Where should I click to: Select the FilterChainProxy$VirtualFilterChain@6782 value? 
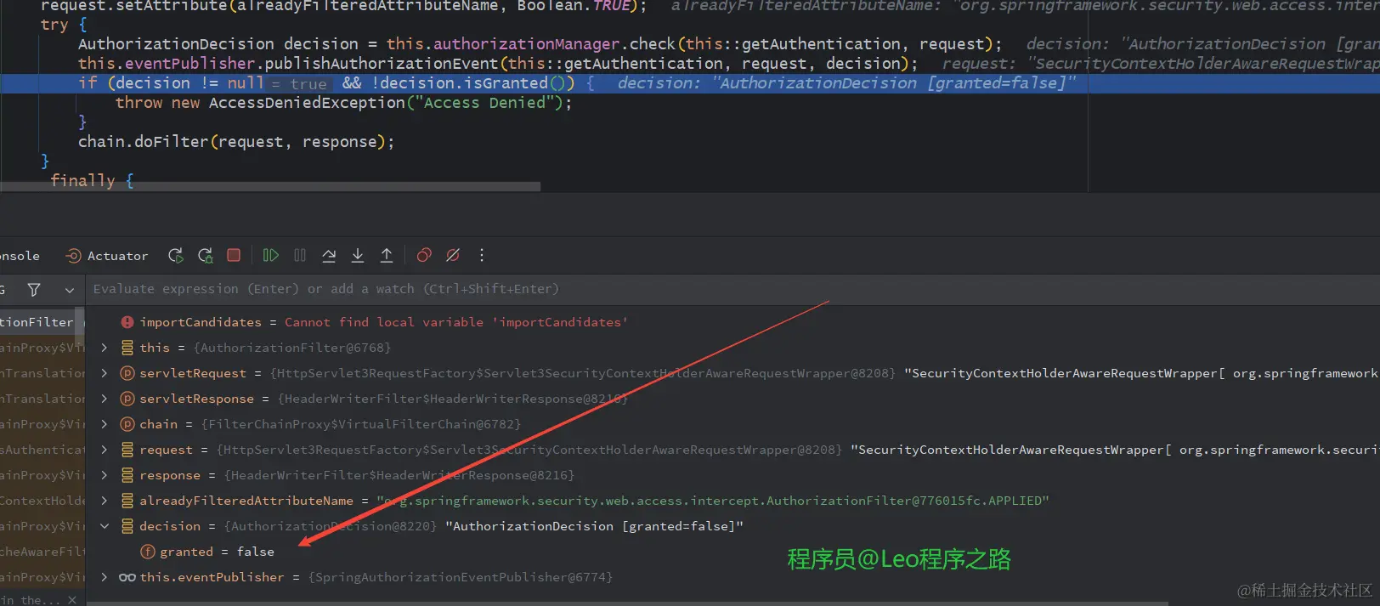(361, 424)
